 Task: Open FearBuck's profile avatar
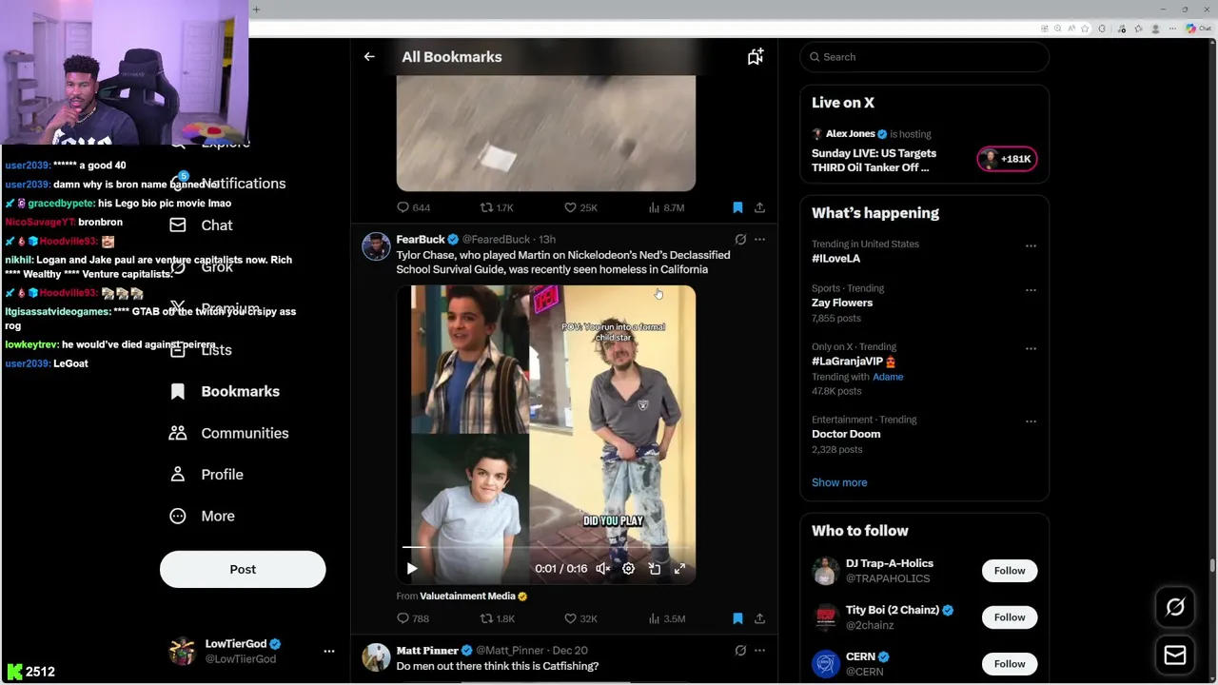(x=376, y=246)
